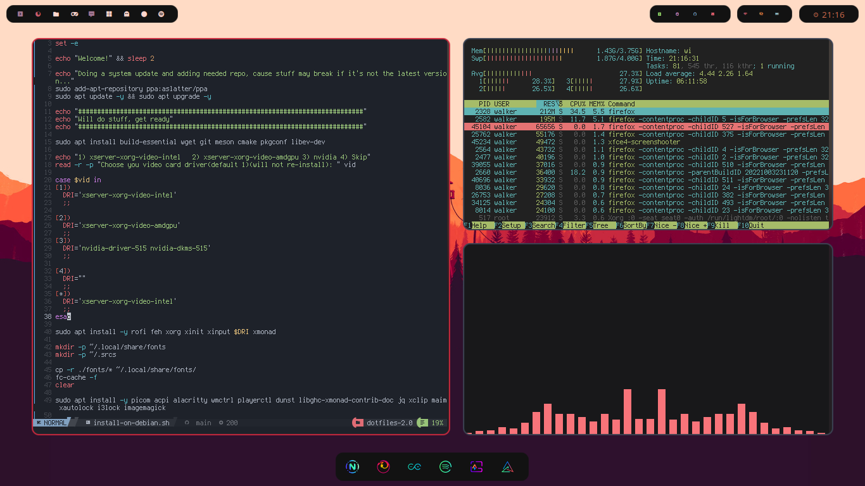The height and width of the screenshot is (486, 865).
Task: Launch Neovim from the bottom dock
Action: tap(352, 466)
